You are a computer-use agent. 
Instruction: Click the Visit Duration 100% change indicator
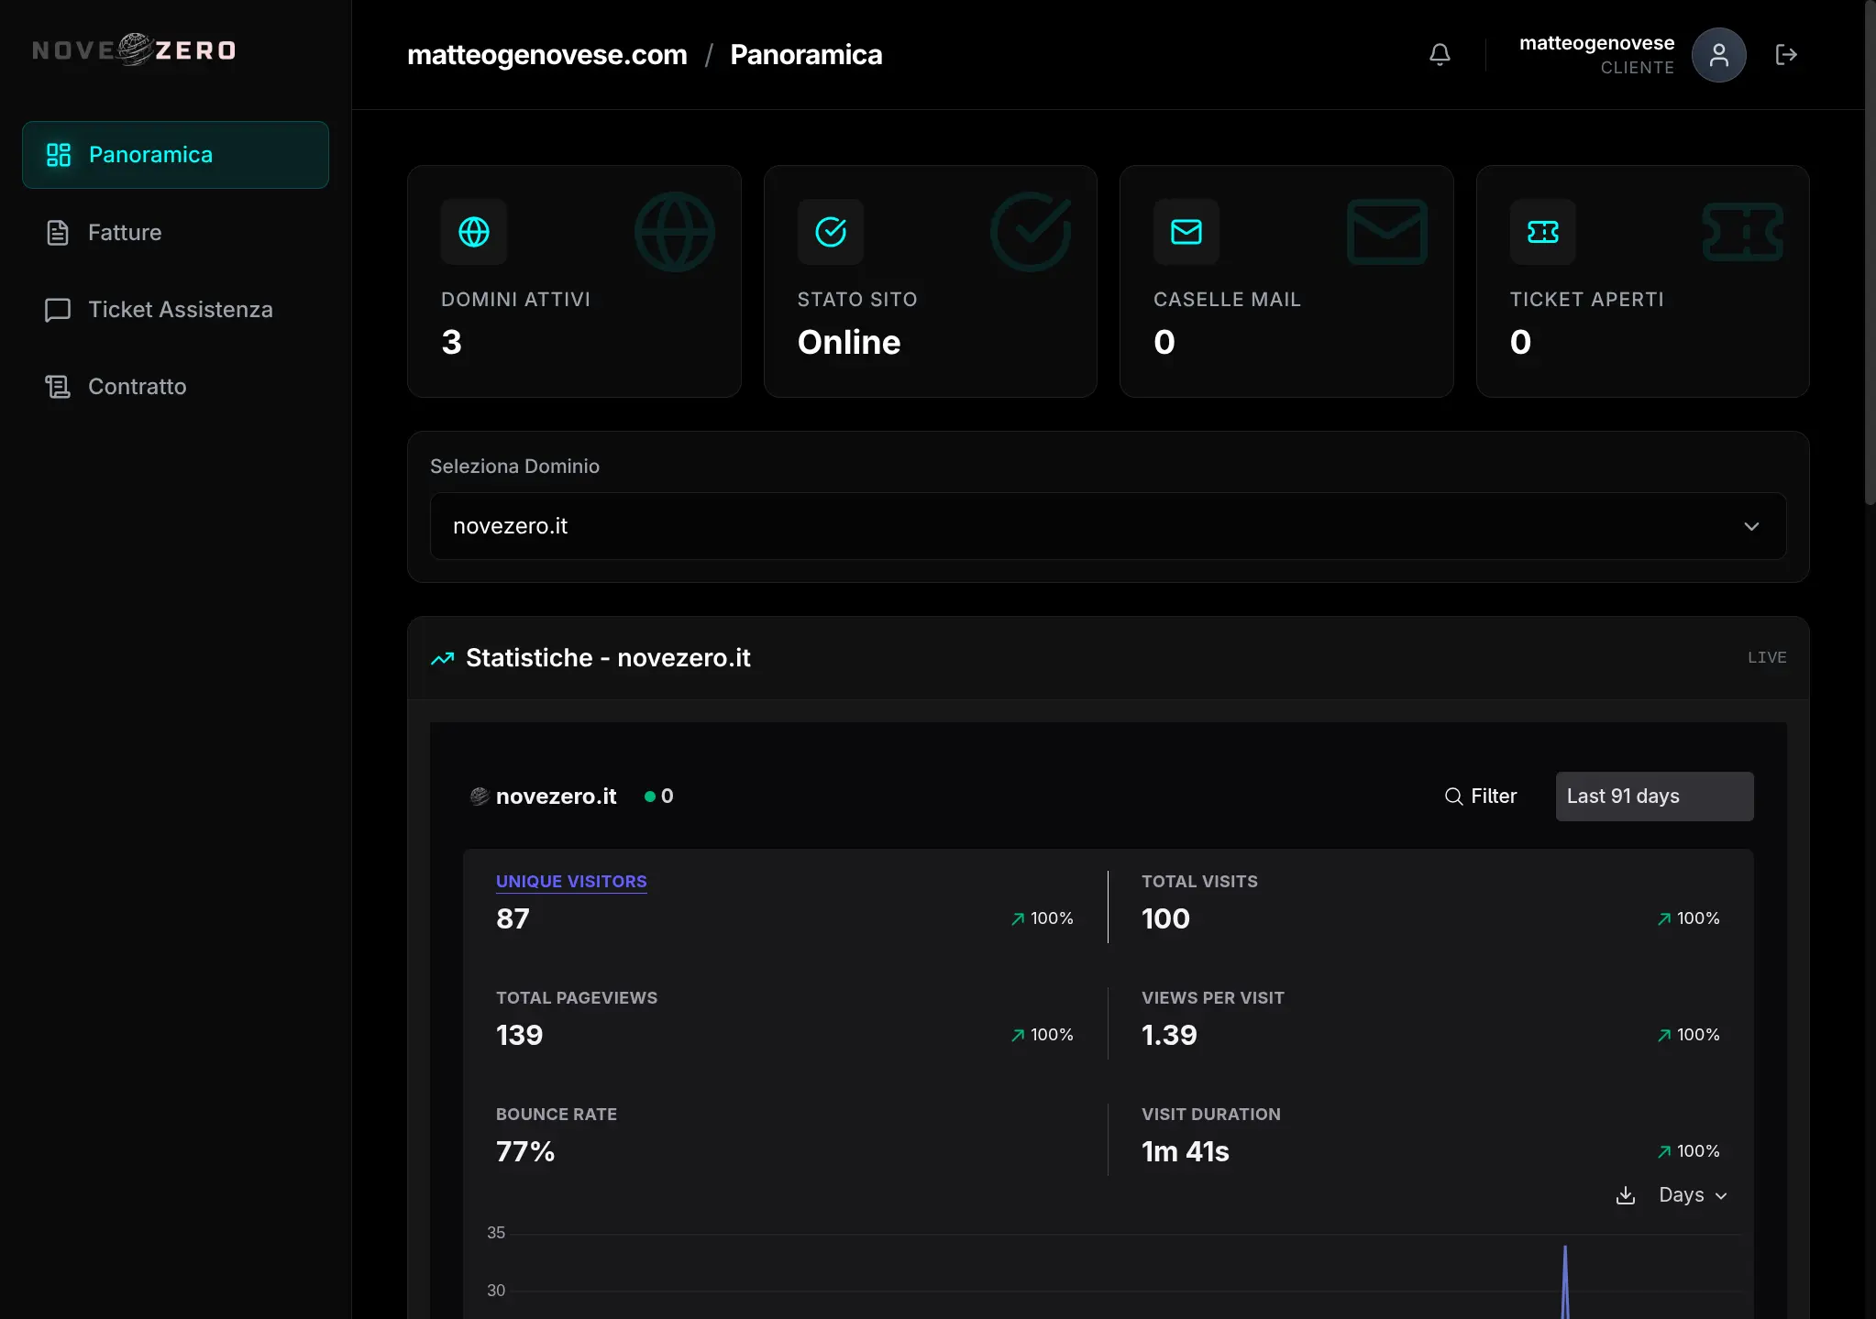coord(1688,1151)
